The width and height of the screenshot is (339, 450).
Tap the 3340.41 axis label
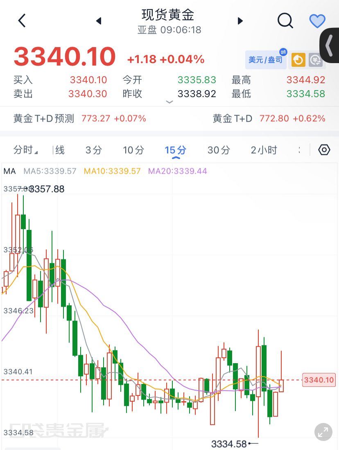tap(18, 372)
